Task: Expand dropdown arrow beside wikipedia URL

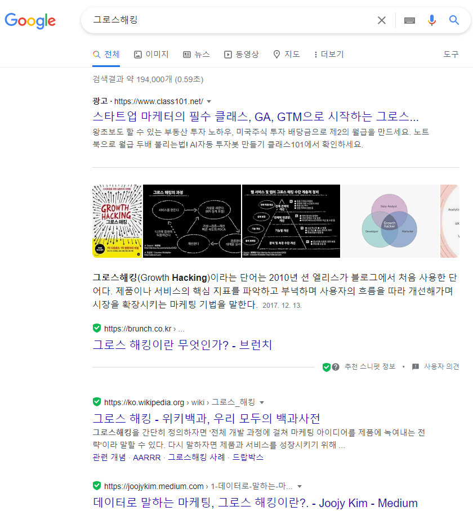Action: point(261,403)
